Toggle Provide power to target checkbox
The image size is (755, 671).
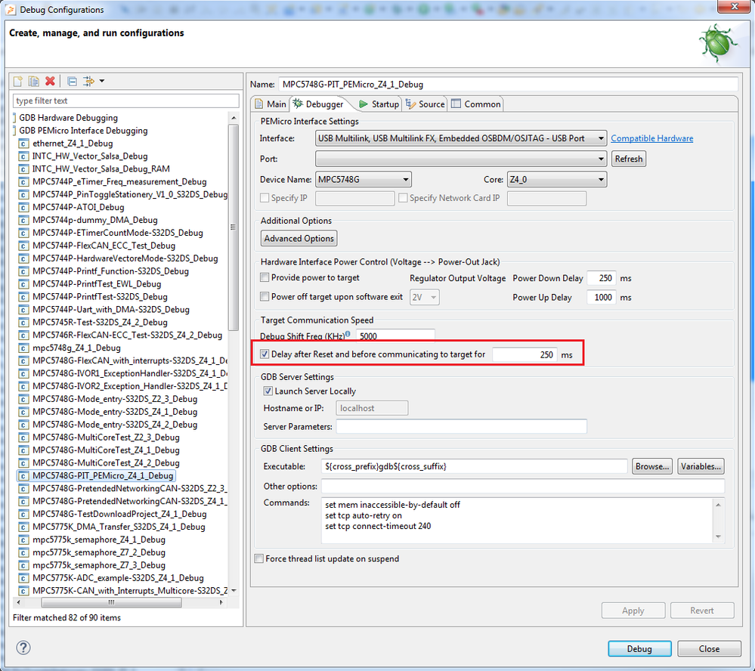[x=265, y=277]
